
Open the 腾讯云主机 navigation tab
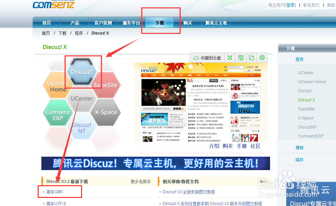point(216,23)
